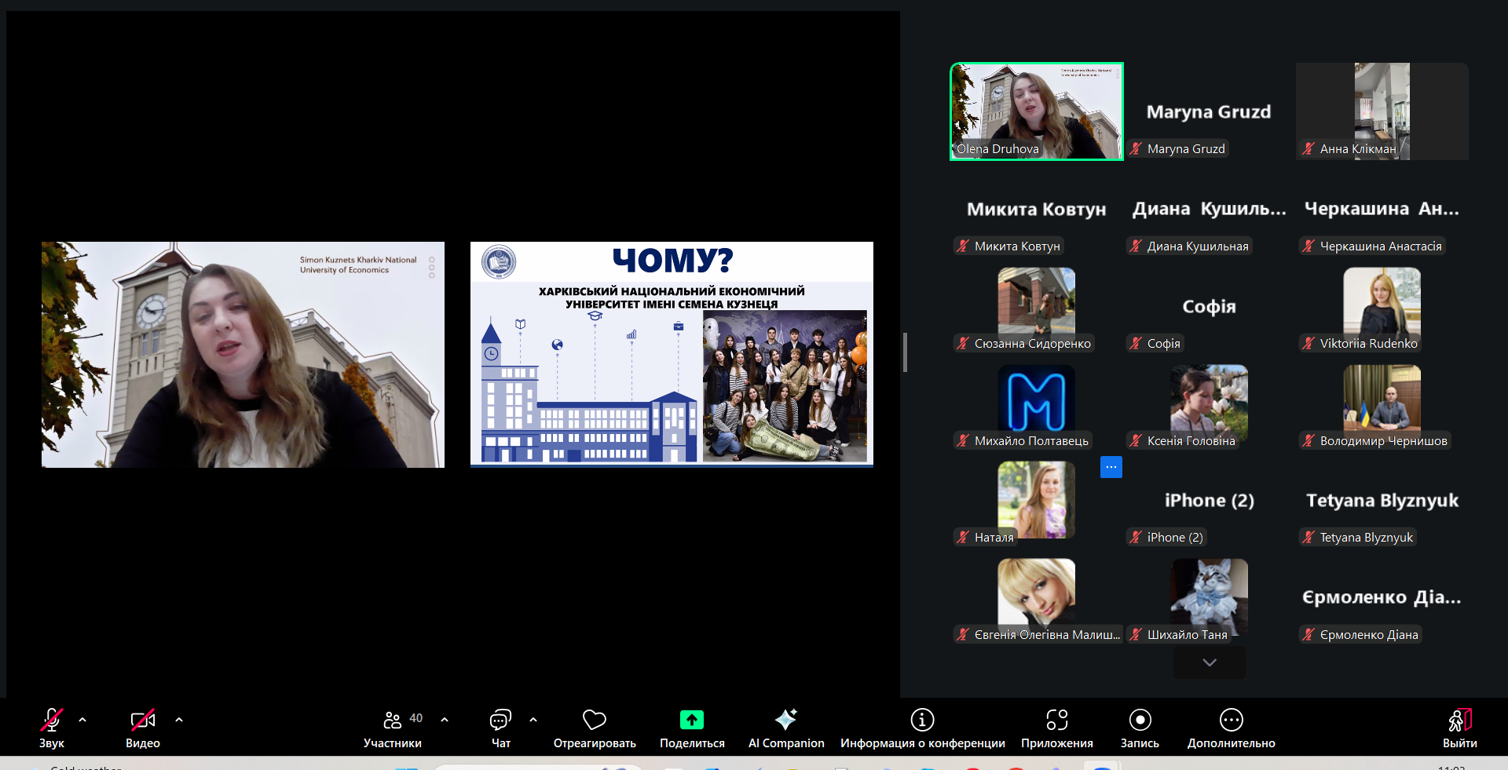Viewport: 1508px width, 770px height.
Task: Expand participants options arrow
Action: coord(445,719)
